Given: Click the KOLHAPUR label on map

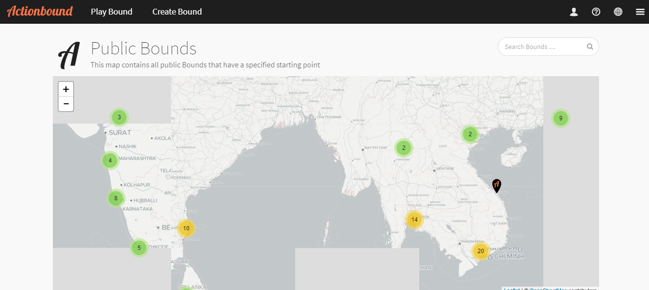Looking at the screenshot, I should 137,185.
